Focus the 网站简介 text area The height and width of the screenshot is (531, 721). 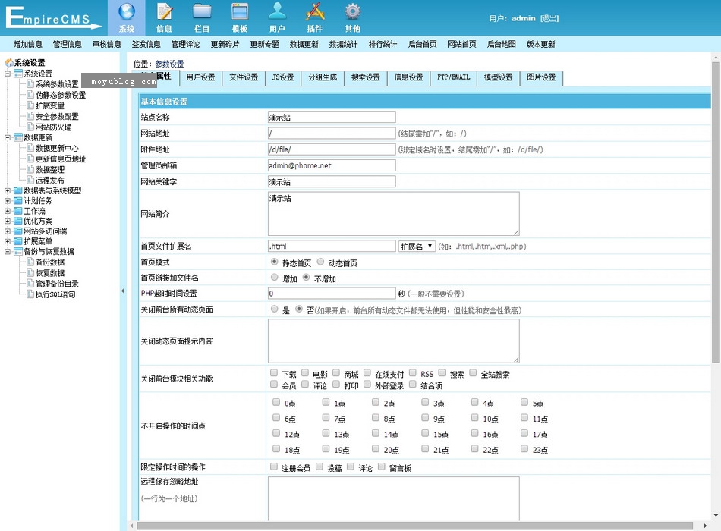pyautogui.click(x=394, y=214)
